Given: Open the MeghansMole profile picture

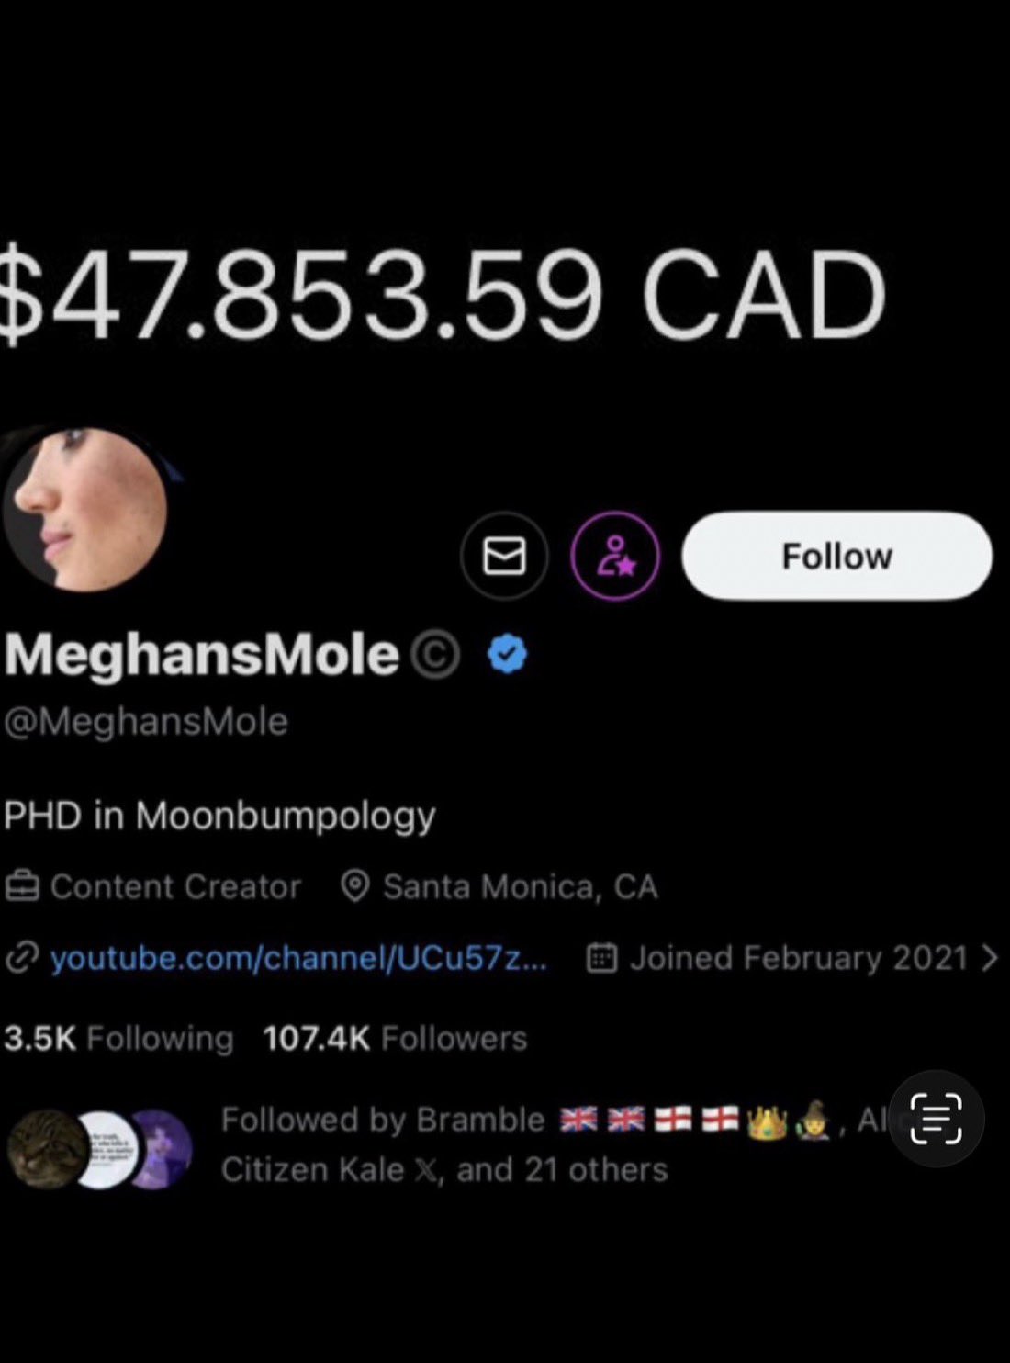Looking at the screenshot, I should 84,508.
